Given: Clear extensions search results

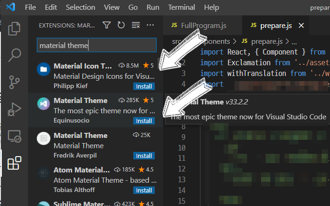Looking at the screenshot, I should coord(136,25).
